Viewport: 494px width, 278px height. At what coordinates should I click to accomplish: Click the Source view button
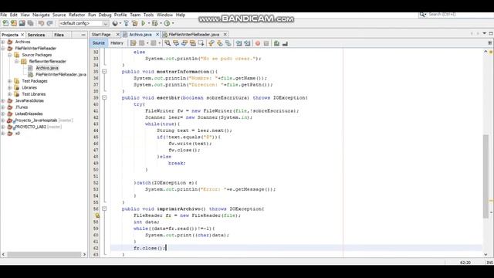tap(99, 43)
